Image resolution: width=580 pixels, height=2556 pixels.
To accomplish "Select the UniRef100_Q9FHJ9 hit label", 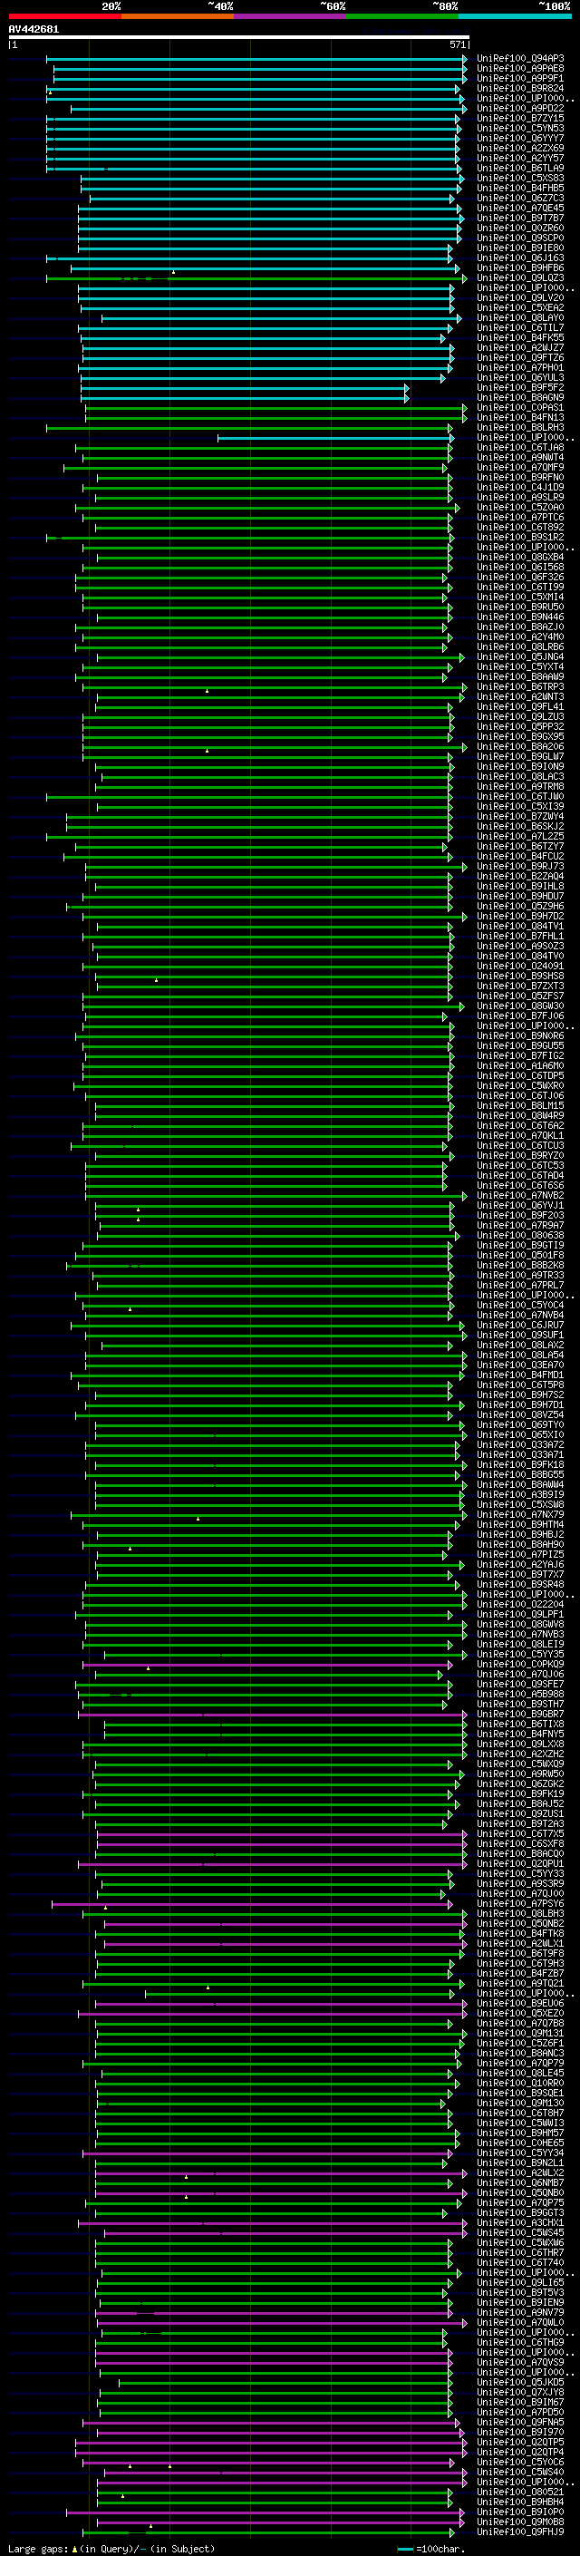I will click(520, 2532).
